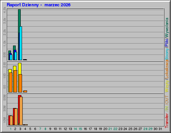Select the cyan Strony bar for day 3
This screenshot has height=133, width=171.
coord(21,43)
